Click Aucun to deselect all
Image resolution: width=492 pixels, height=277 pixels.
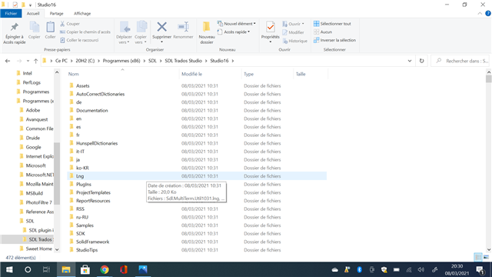click(323, 32)
